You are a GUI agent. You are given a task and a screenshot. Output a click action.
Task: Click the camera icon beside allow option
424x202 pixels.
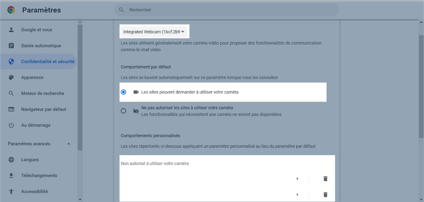[x=136, y=92]
